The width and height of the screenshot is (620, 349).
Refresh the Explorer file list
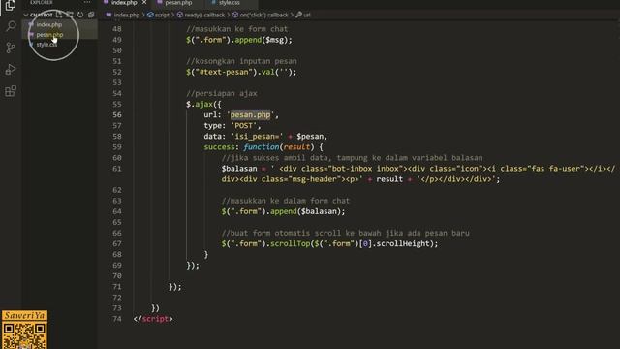(x=80, y=15)
